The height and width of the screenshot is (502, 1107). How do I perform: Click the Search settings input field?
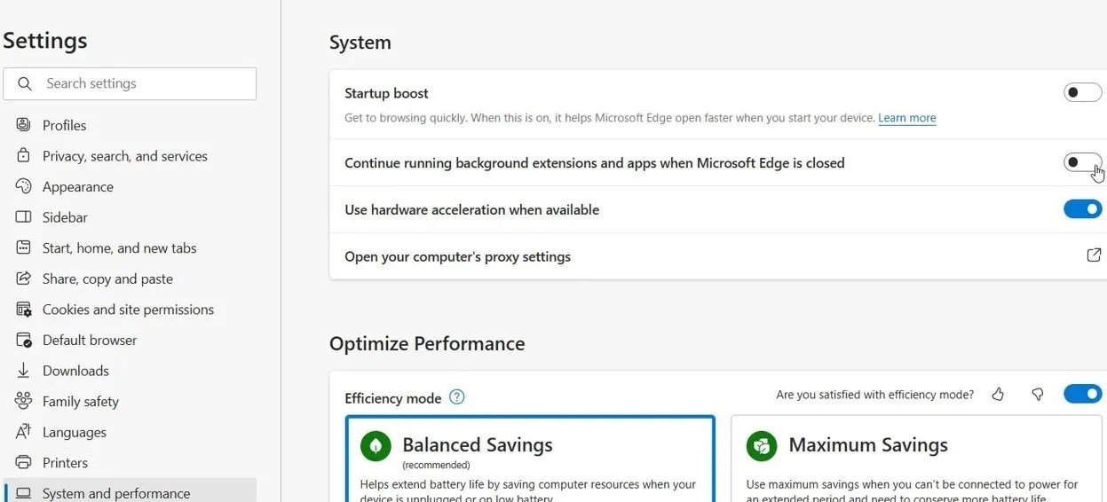tap(130, 83)
